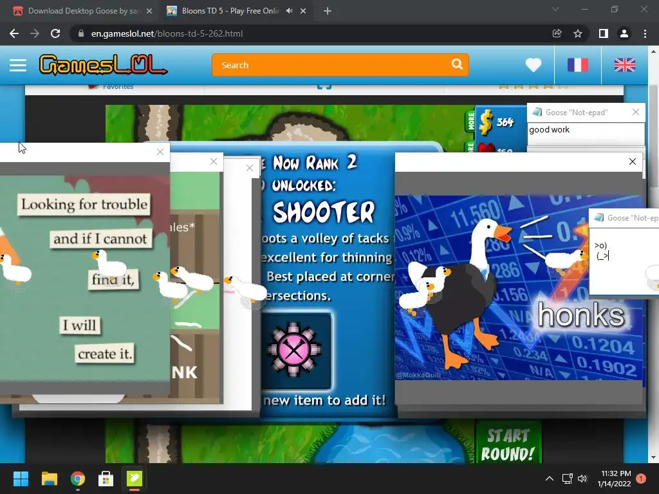
Task: Open the Chrome three-dot menu
Action: (x=645, y=33)
